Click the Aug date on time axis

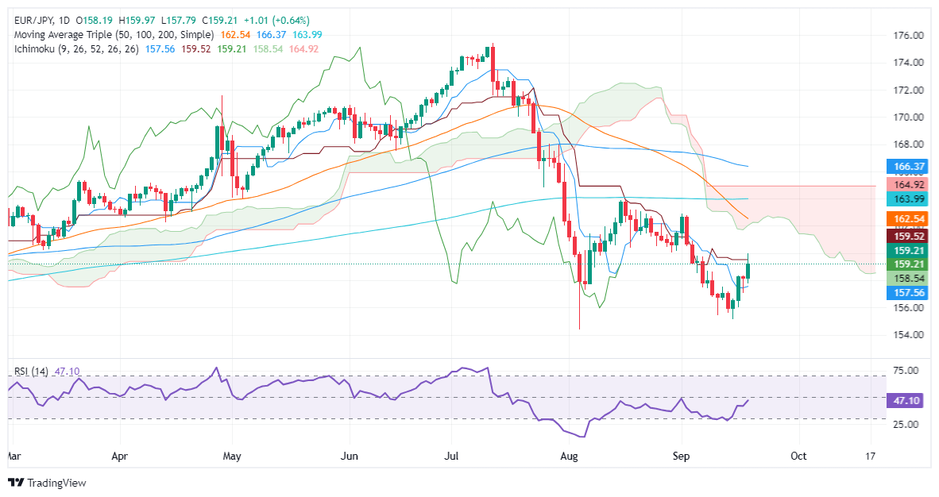(569, 457)
